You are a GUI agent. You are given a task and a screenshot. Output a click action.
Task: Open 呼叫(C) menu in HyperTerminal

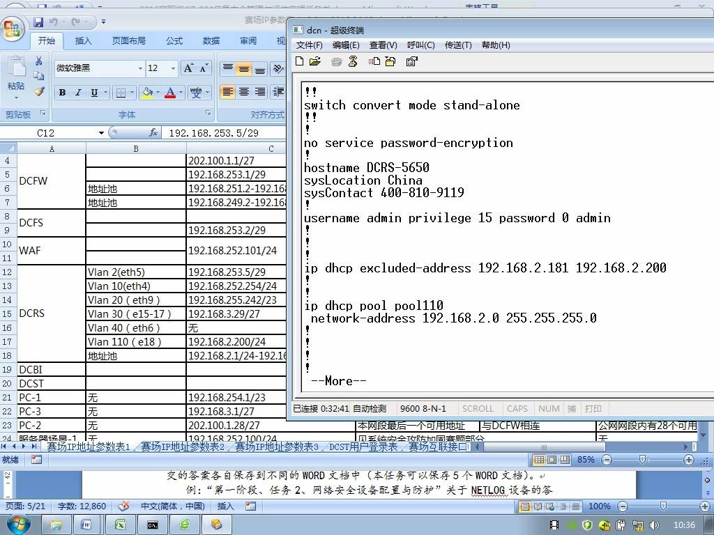click(420, 45)
